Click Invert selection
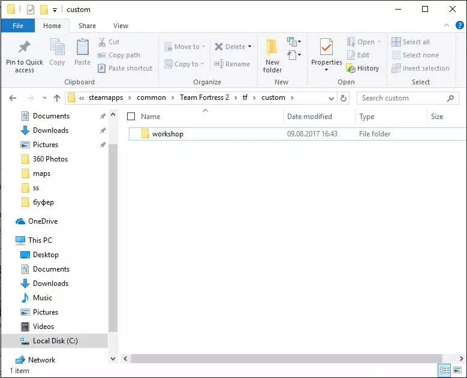 tap(420, 68)
